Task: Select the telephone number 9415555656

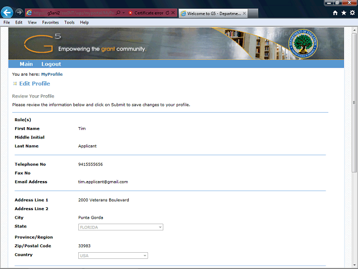Action: coord(91,164)
